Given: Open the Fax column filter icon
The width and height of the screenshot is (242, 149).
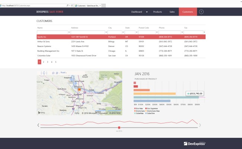Looking at the screenshot, I should (x=204, y=32).
